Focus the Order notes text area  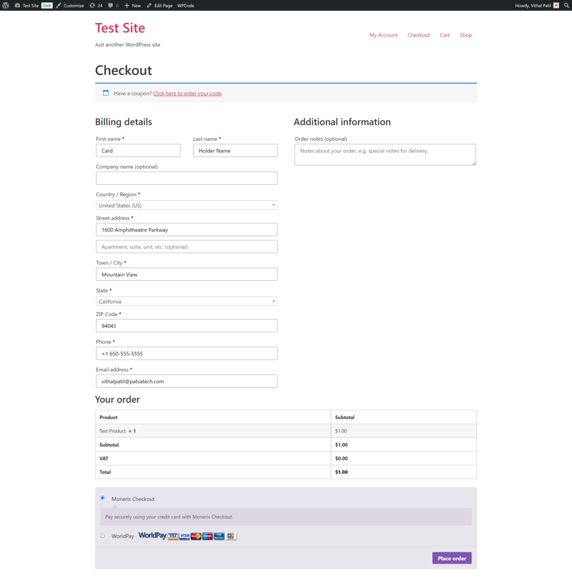tap(385, 154)
